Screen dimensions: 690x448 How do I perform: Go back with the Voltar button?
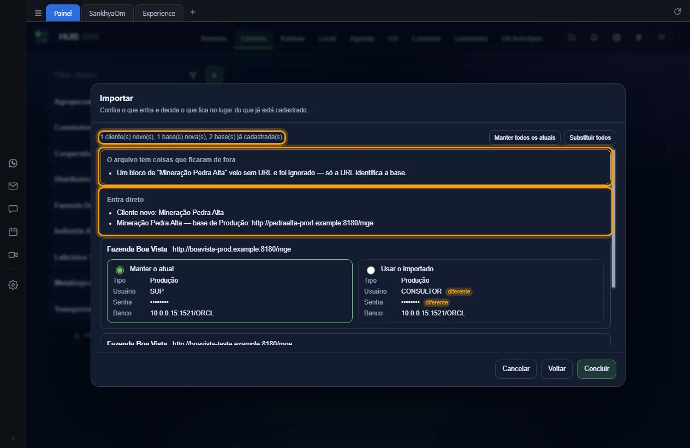557,369
